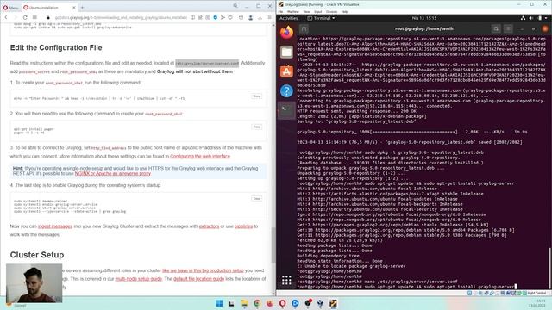The image size is (552, 310).
Task: Click Opera tab search magnifier icon
Action: pos(235,6)
